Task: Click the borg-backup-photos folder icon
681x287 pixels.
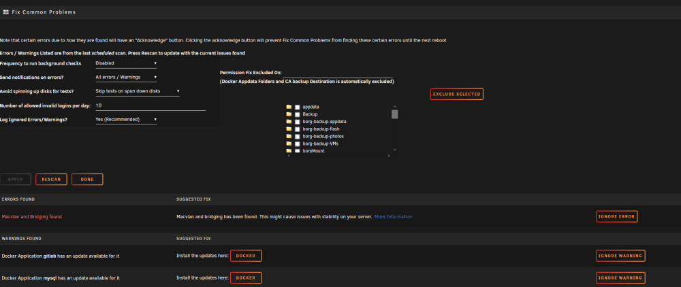Action: (289, 136)
